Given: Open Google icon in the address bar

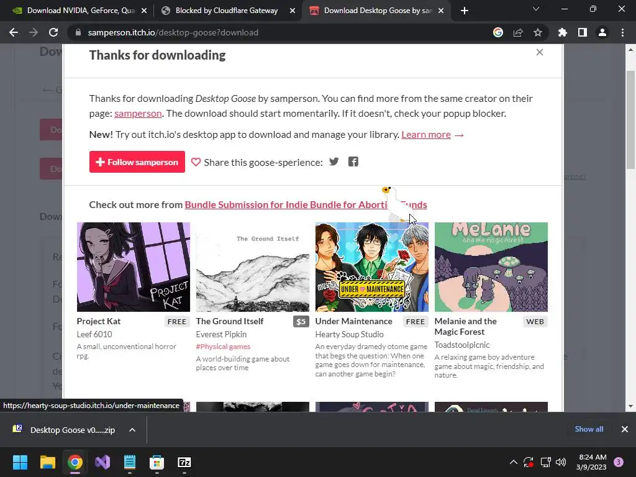Looking at the screenshot, I should coord(498,32).
